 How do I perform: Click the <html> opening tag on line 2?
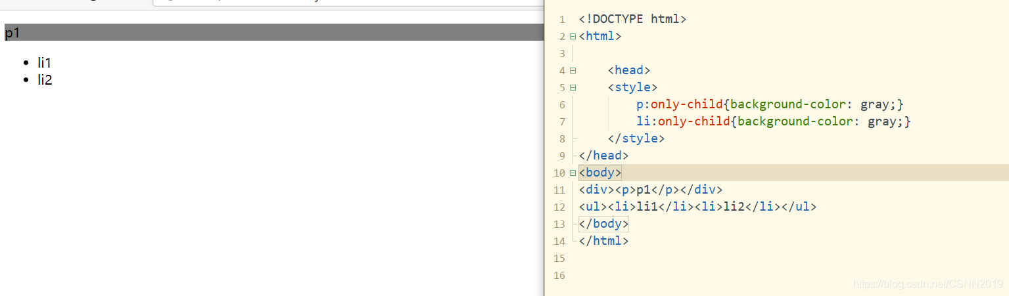[600, 36]
